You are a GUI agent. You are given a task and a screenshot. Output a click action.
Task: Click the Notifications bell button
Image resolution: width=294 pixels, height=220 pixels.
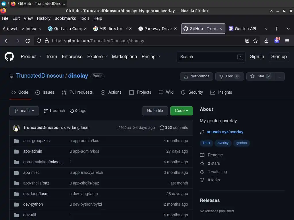click(x=196, y=76)
